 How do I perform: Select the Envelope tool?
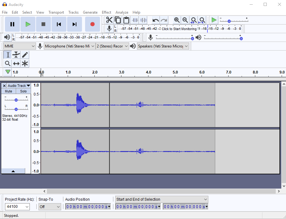click(16, 55)
